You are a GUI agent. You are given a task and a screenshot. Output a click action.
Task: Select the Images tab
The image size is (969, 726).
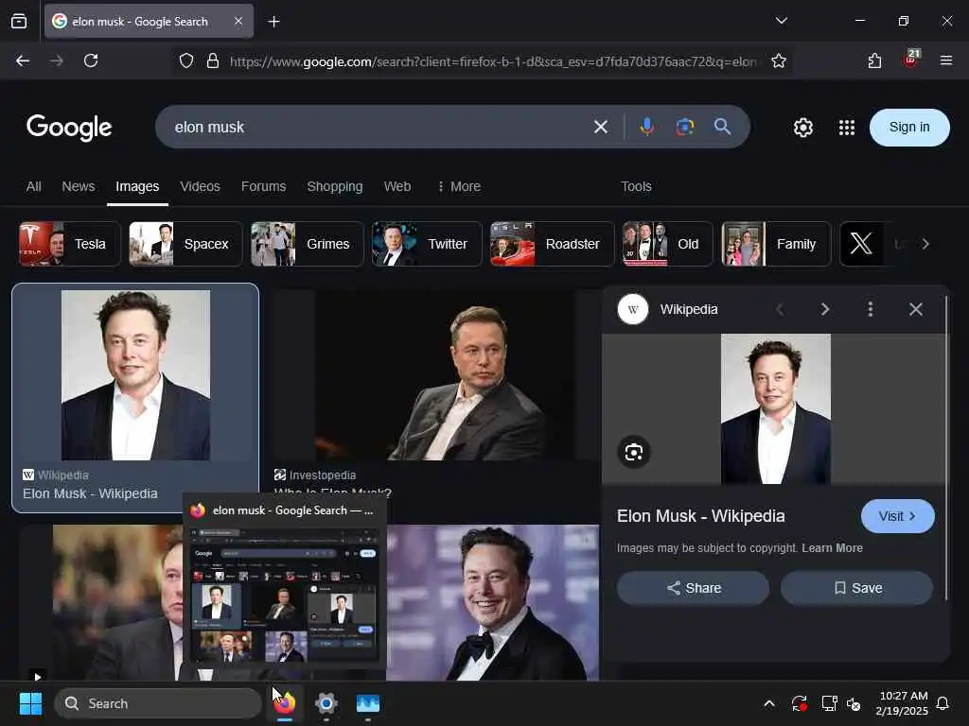pos(137,186)
